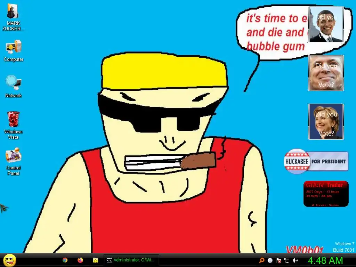
Task: Switch to the Administrator command prompt window
Action: coord(131,260)
